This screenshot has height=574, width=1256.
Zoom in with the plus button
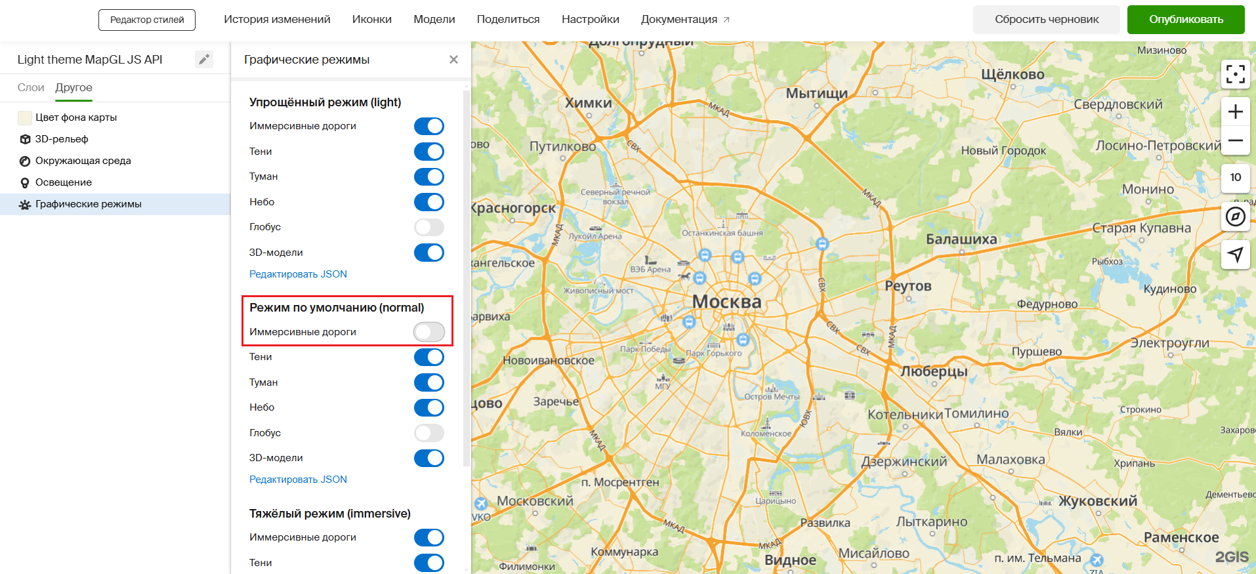coord(1235,112)
